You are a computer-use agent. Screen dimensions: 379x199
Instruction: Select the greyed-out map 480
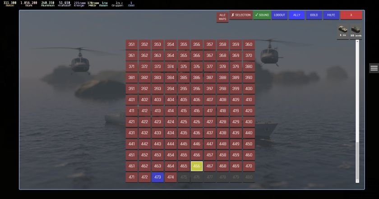click(x=249, y=177)
